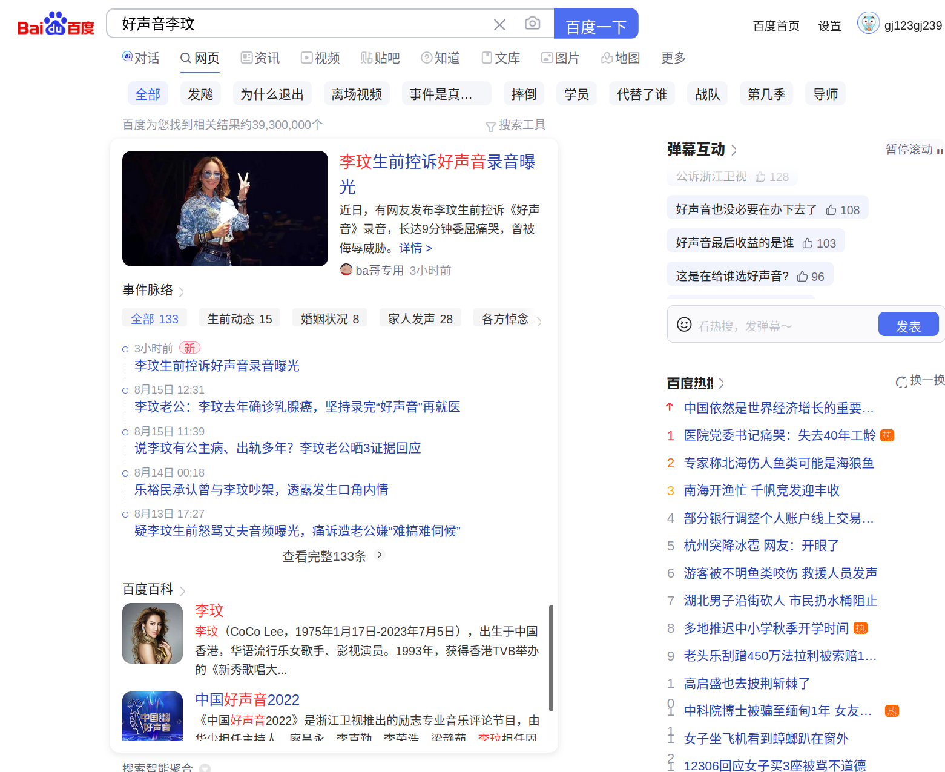Viewport: 945px width, 772px height.
Task: Open the 李玟 Baike entry title
Action: point(209,610)
